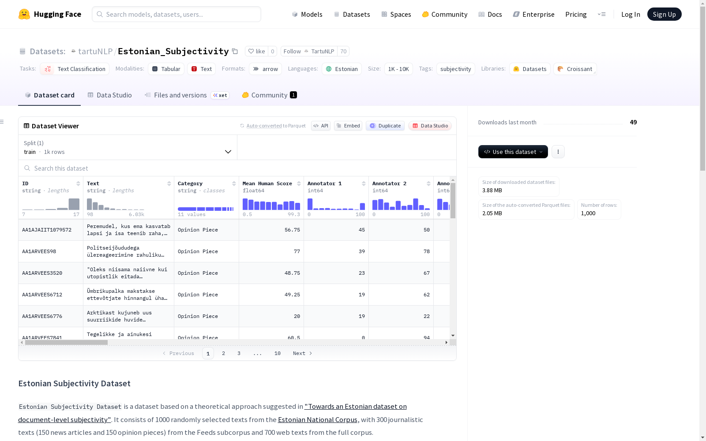Click the heart like button

click(256, 52)
